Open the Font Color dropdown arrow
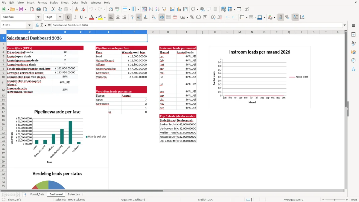This screenshot has width=359, height=202. click(x=96, y=17)
